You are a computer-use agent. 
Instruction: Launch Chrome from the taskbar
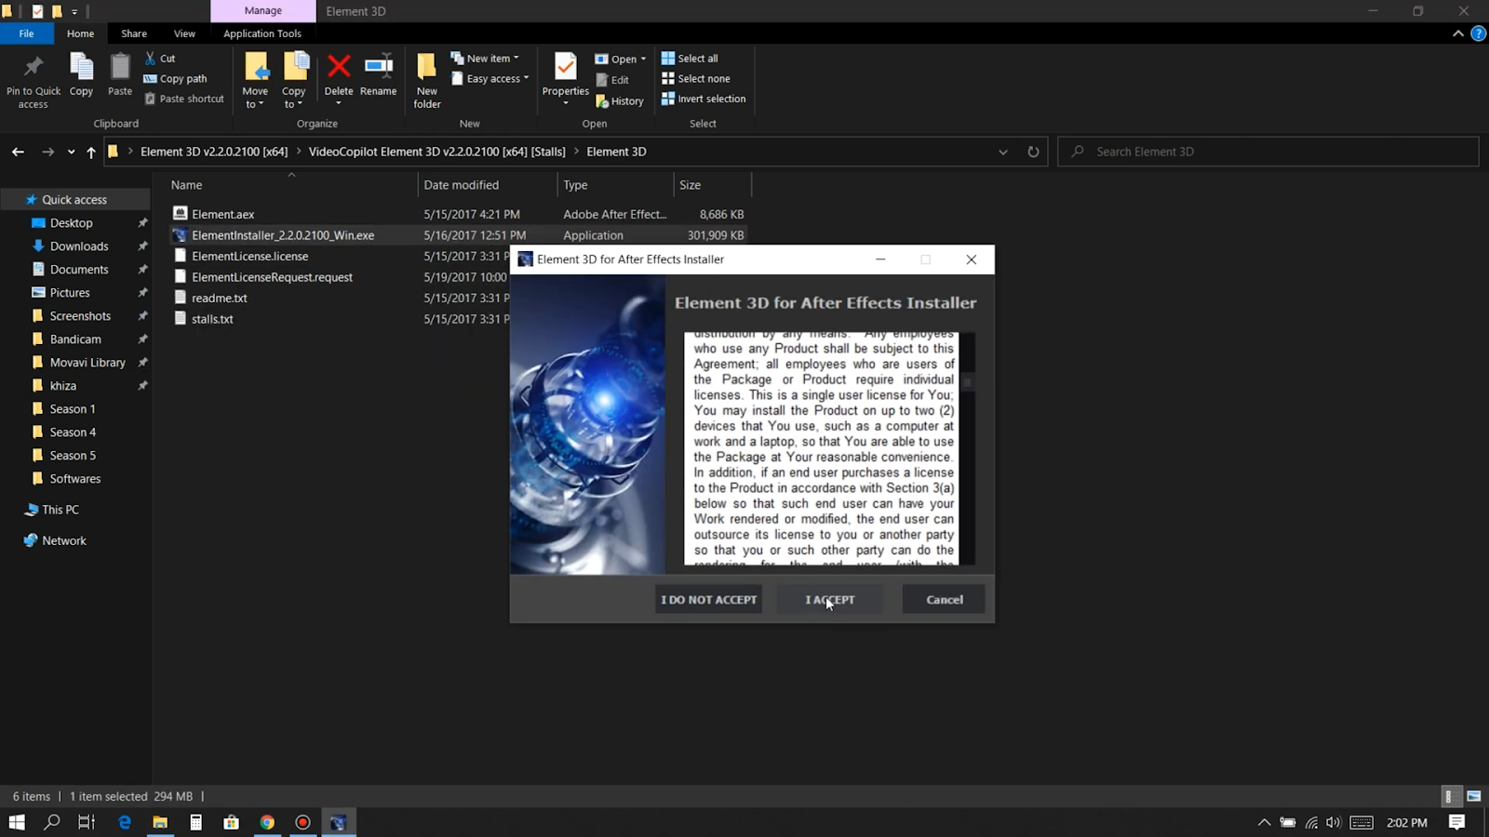click(x=267, y=822)
